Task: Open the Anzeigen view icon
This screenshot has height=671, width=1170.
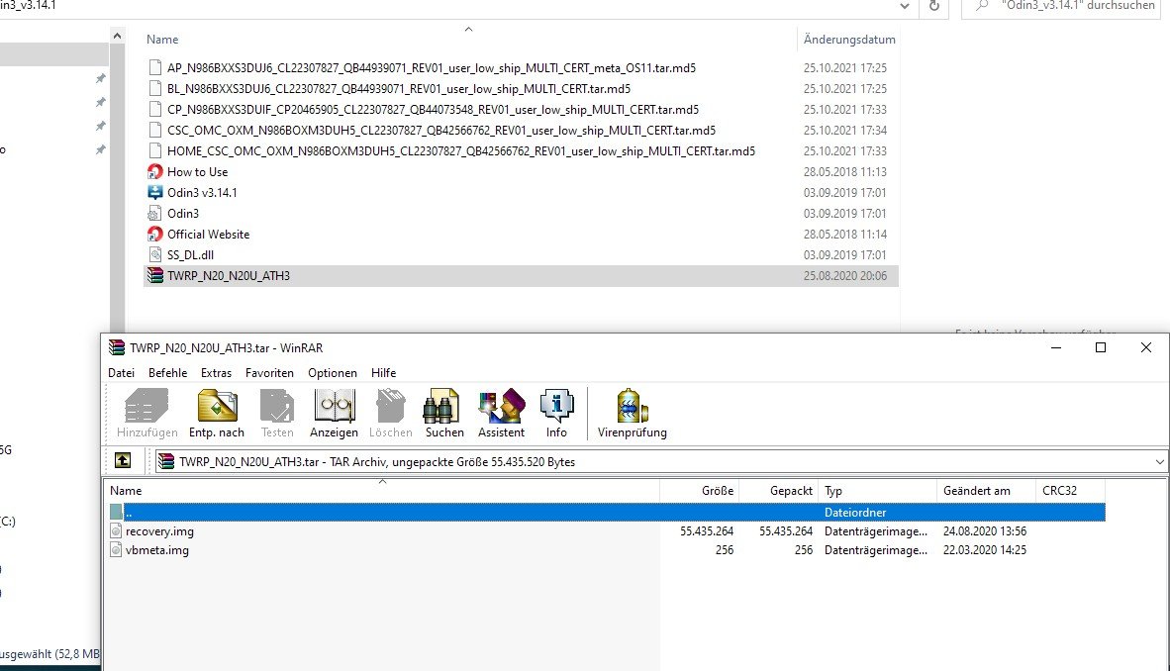Action: point(334,406)
